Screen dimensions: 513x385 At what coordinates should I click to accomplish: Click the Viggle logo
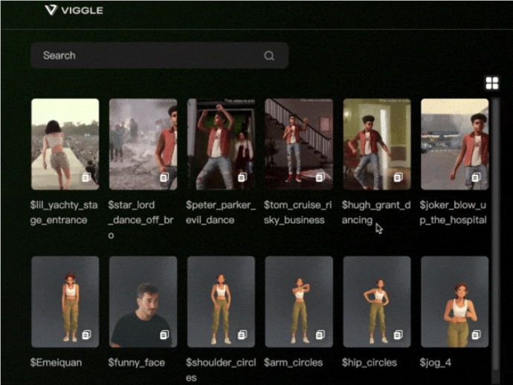tap(74, 10)
